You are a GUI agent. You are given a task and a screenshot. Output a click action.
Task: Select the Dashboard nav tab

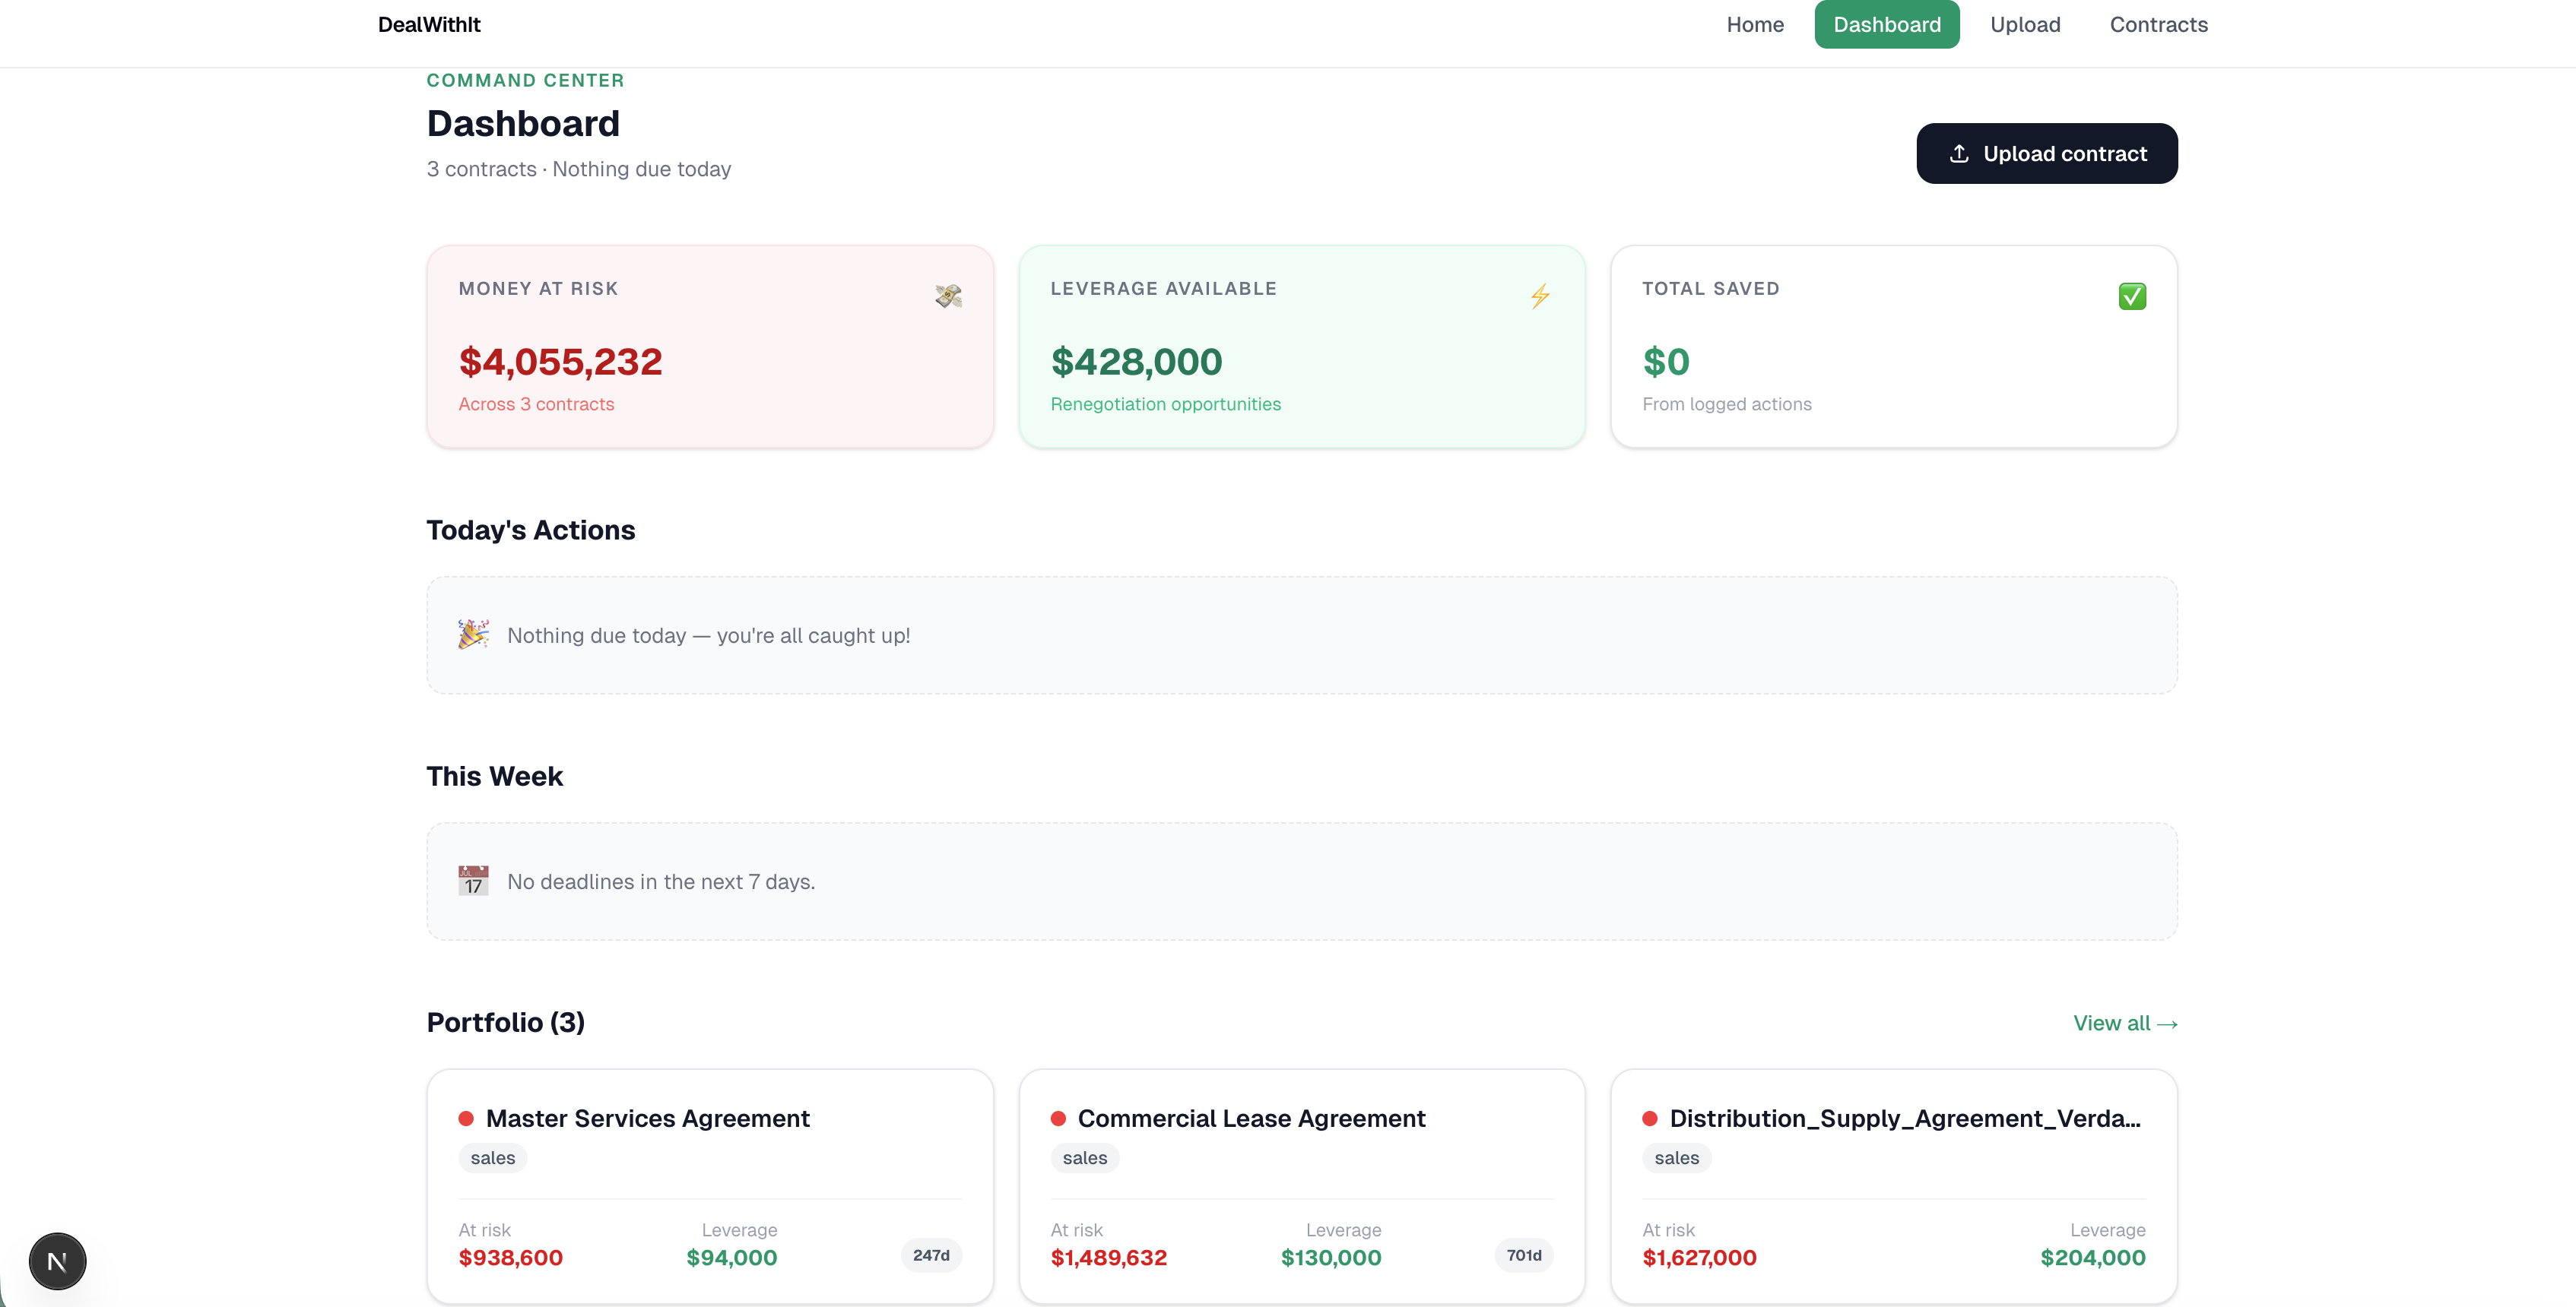pyautogui.click(x=1886, y=25)
